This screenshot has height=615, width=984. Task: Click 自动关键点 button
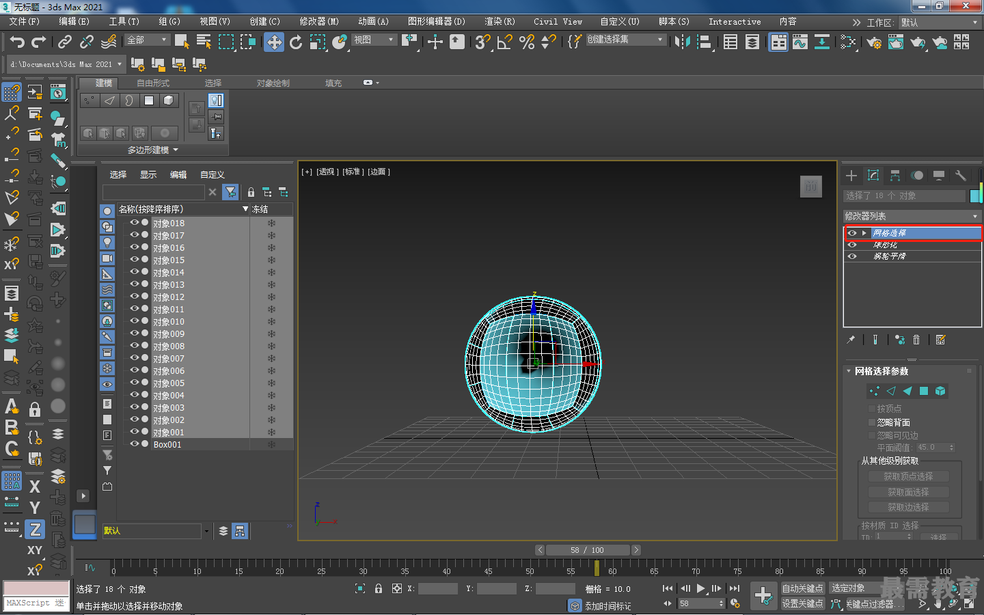tap(803, 588)
